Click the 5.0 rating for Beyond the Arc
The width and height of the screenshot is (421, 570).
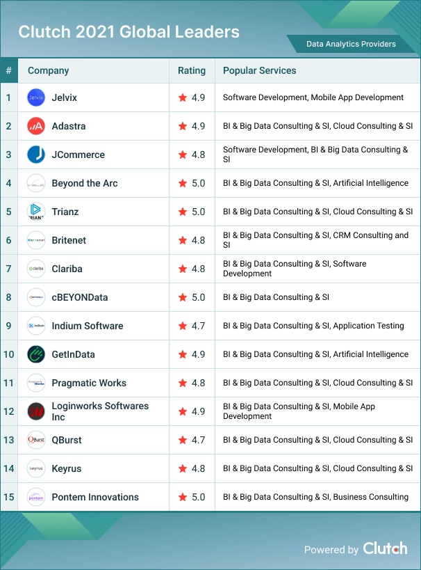tap(198, 183)
